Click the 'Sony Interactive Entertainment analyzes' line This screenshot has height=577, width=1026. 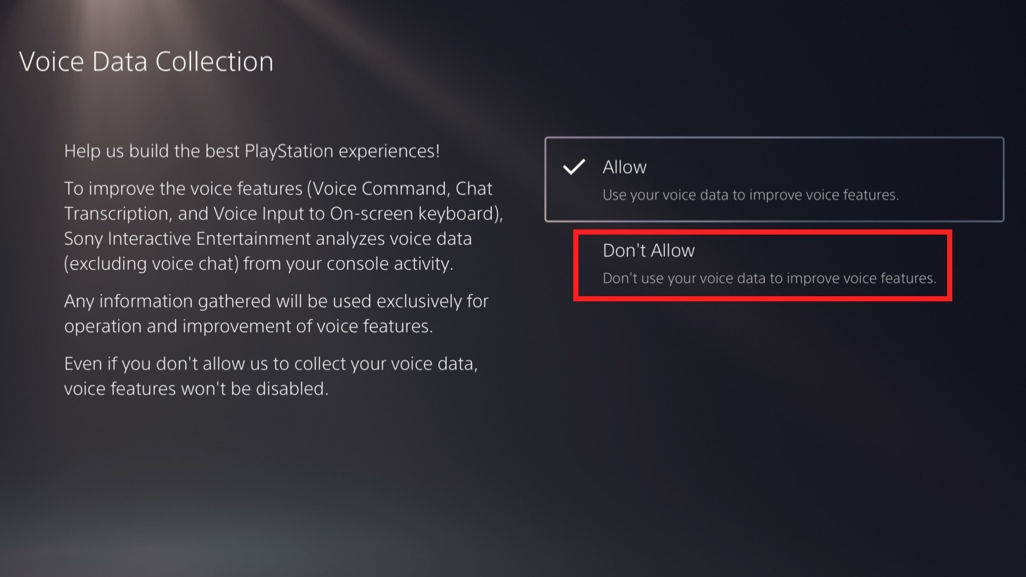(267, 238)
